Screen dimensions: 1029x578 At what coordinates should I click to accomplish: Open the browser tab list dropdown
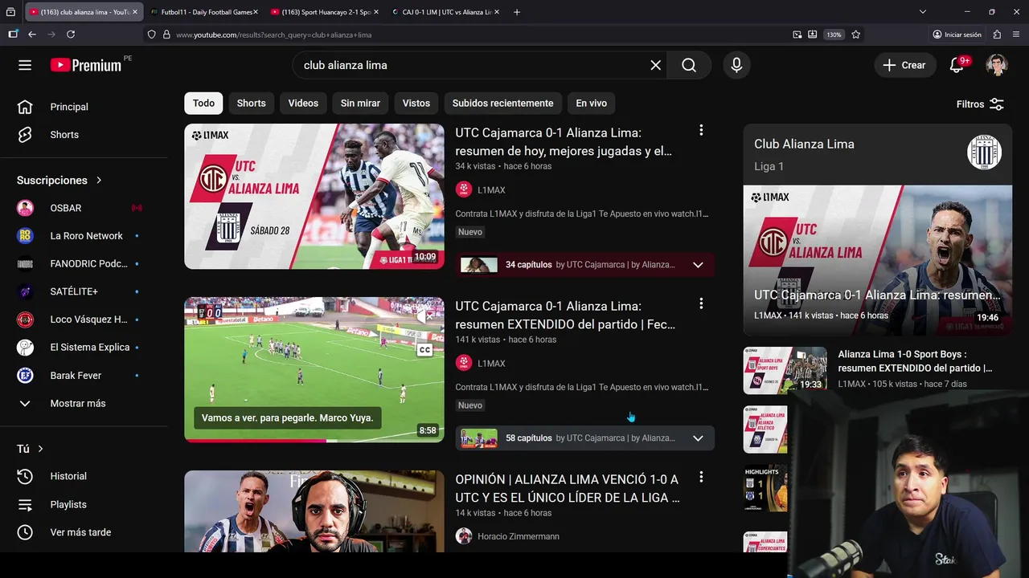[923, 12]
